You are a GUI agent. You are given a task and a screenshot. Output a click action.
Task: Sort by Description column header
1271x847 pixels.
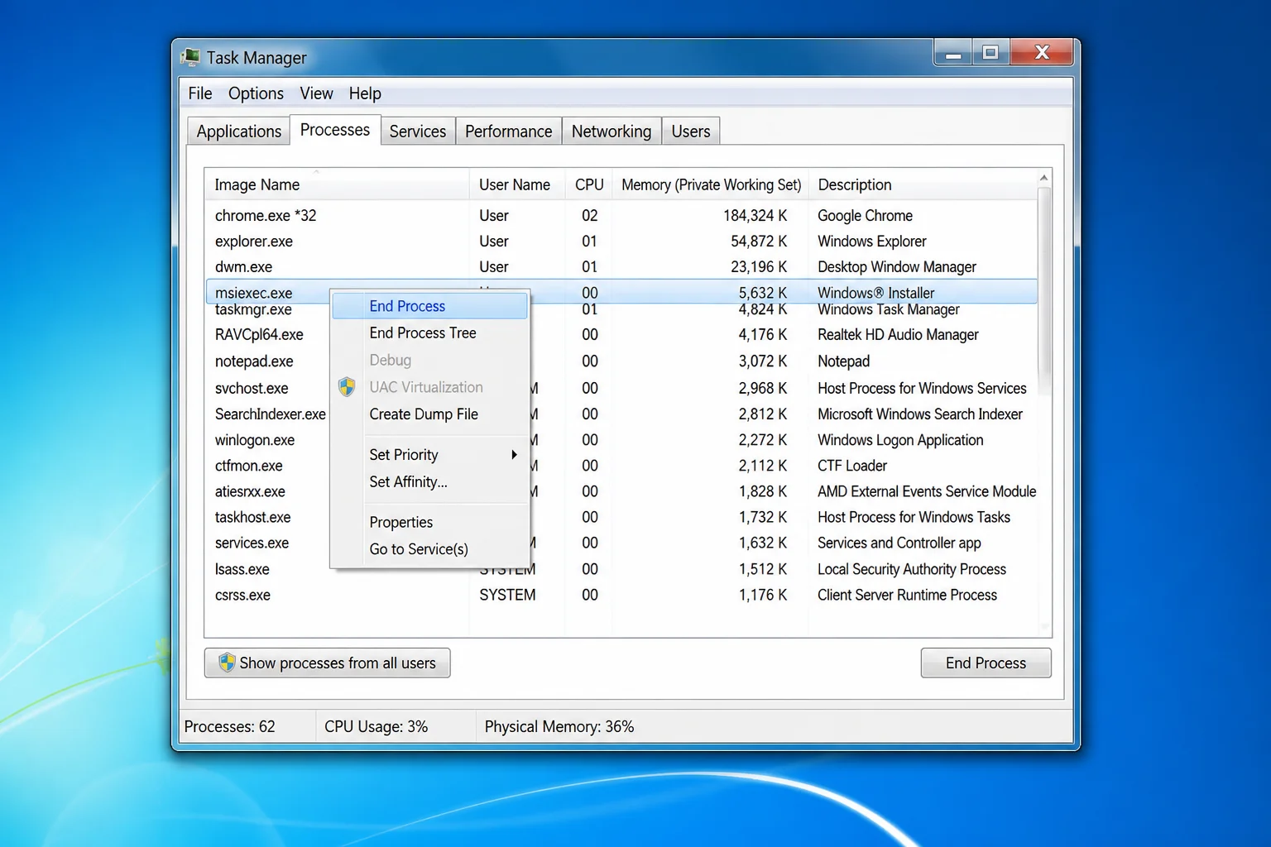[x=922, y=184]
